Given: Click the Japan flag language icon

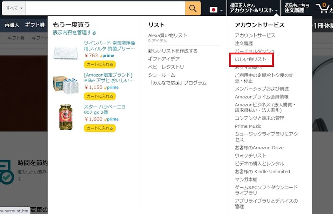Looking at the screenshot, I should pos(214,10).
